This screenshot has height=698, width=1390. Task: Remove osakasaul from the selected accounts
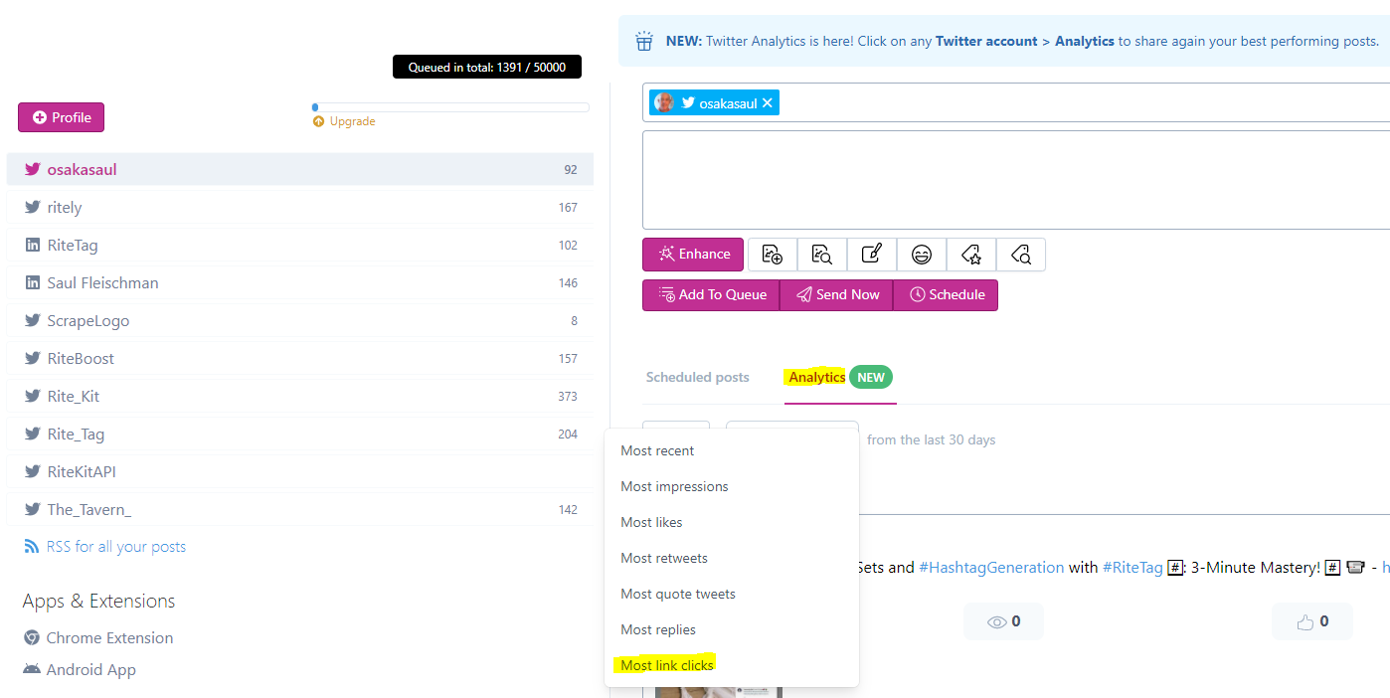768,103
